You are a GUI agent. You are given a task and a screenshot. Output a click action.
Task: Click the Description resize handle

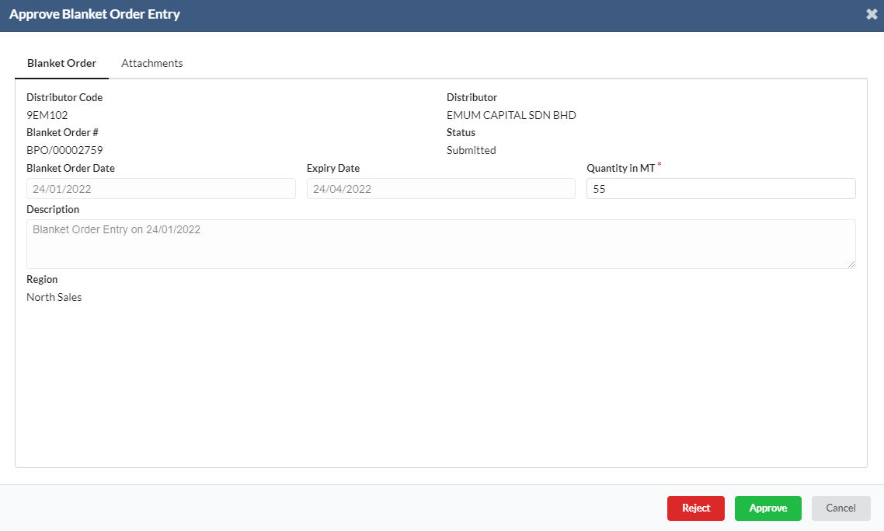[x=851, y=264]
